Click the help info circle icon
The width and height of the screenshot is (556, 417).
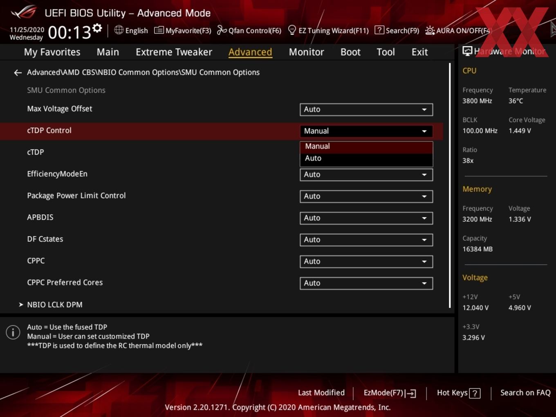[13, 332]
